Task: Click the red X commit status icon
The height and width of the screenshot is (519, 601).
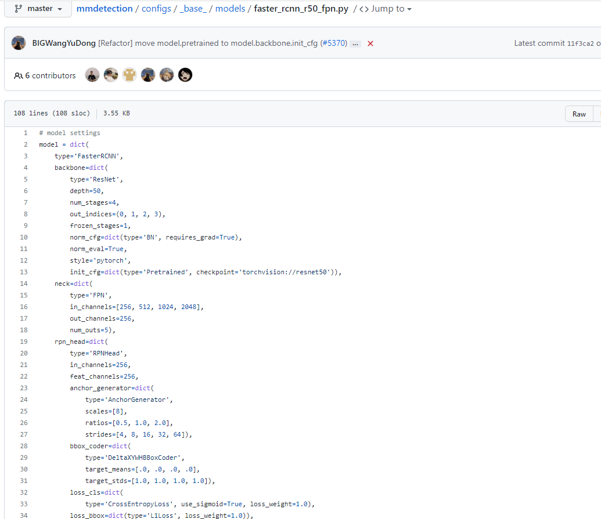Action: tap(370, 43)
